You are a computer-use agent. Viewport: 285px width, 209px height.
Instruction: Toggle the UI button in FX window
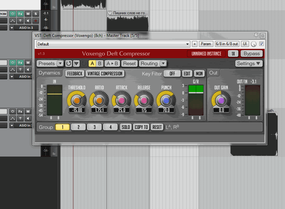coord(245,44)
